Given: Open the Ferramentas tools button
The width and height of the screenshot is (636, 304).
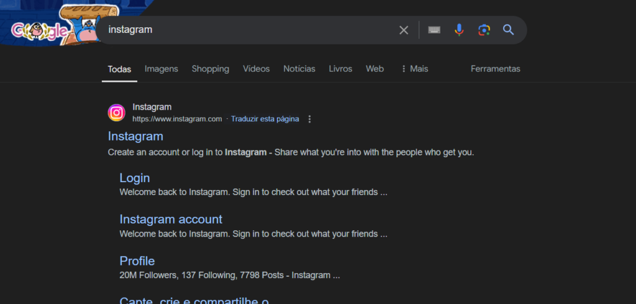Looking at the screenshot, I should tap(495, 69).
